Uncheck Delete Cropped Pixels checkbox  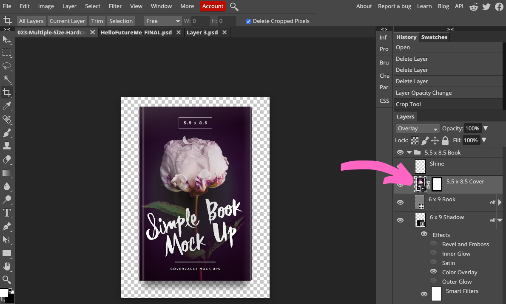[x=248, y=21]
